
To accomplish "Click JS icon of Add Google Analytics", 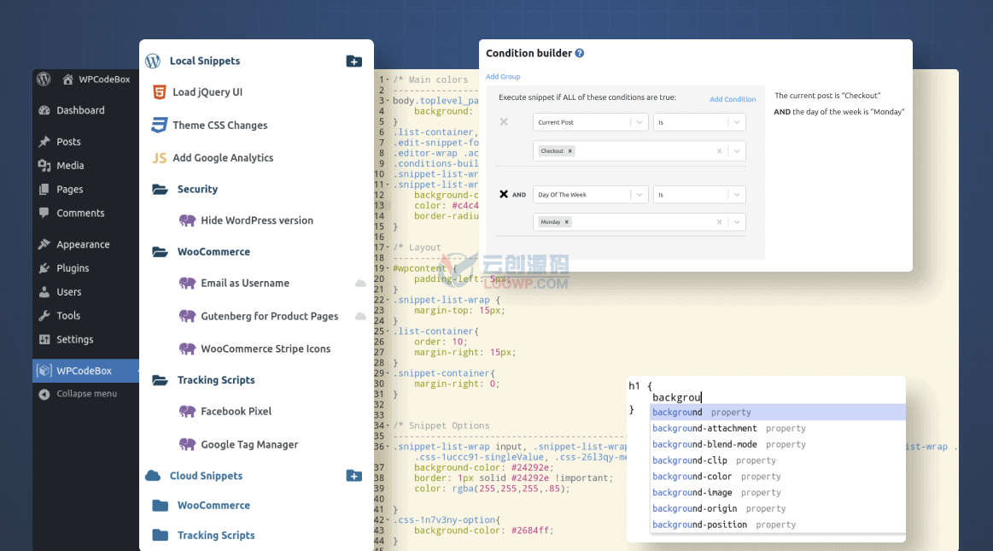I will tap(160, 158).
